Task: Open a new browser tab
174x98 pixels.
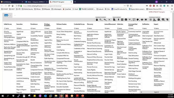Action: (75, 2)
